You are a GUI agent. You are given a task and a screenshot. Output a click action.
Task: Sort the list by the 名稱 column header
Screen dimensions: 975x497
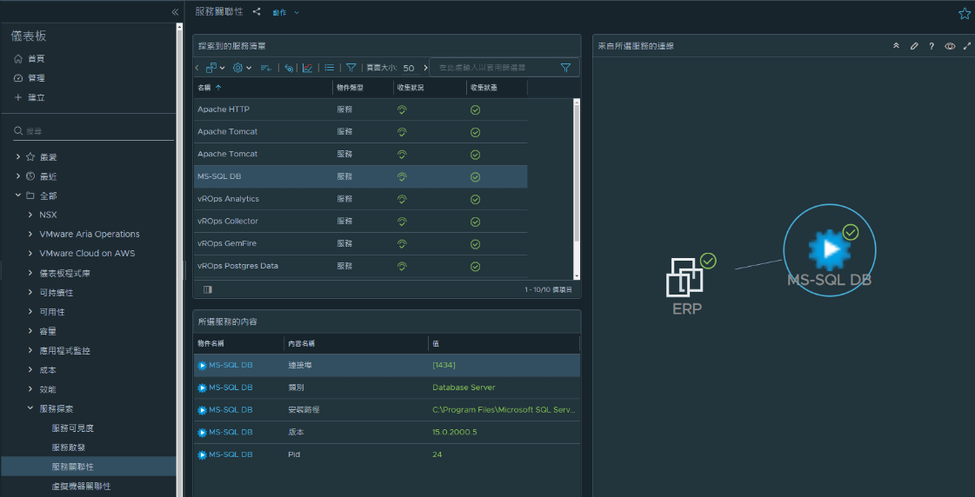210,89
